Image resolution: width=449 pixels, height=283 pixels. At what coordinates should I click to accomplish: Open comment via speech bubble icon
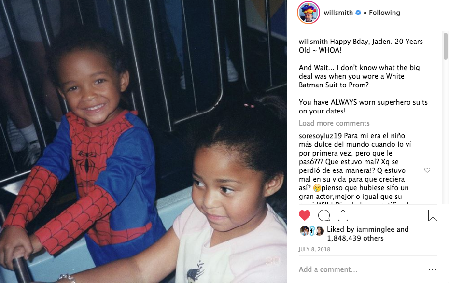pyautogui.click(x=324, y=215)
